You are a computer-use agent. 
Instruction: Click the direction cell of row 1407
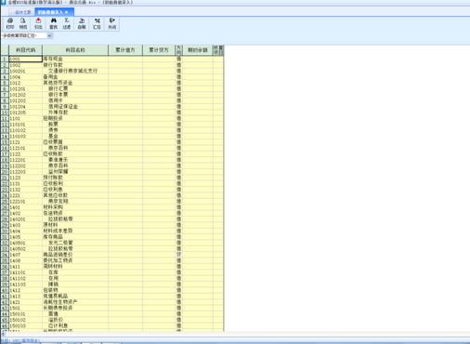178,255
